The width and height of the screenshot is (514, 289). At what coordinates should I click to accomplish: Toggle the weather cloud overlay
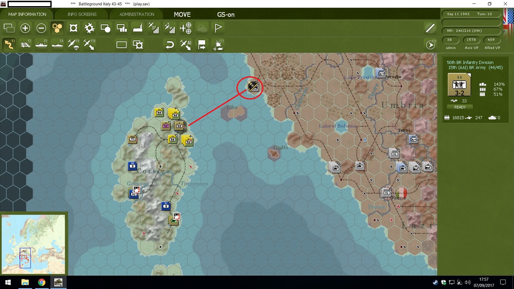click(202, 28)
